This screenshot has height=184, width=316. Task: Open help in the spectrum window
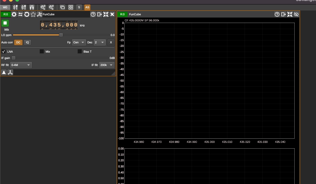click(x=277, y=14)
